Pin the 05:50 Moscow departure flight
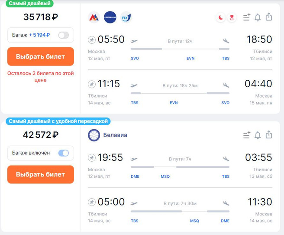Viewport: 284px width, 235px height. 92,40
